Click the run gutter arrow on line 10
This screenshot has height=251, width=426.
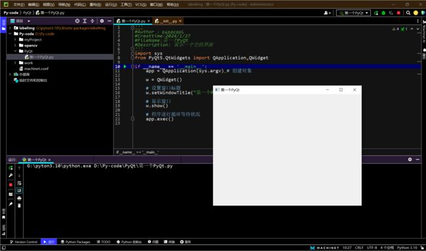(125, 67)
